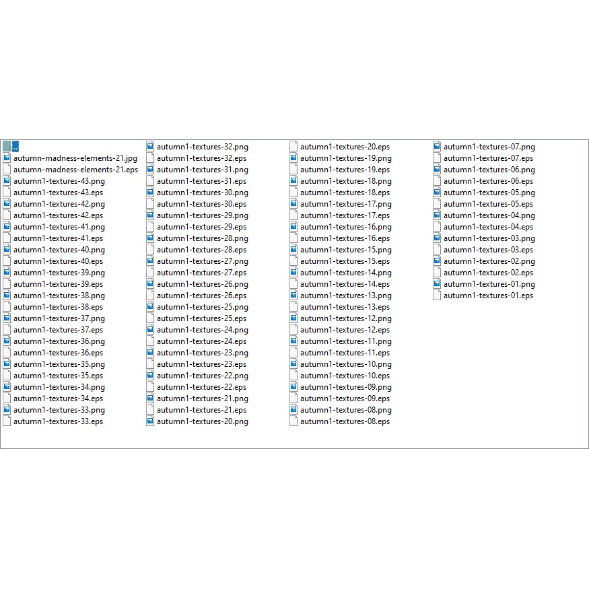
Task: Select file name autumn1-textures-24.png
Action: coord(203,331)
